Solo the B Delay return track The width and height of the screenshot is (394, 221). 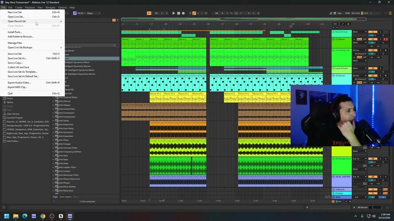(380, 193)
